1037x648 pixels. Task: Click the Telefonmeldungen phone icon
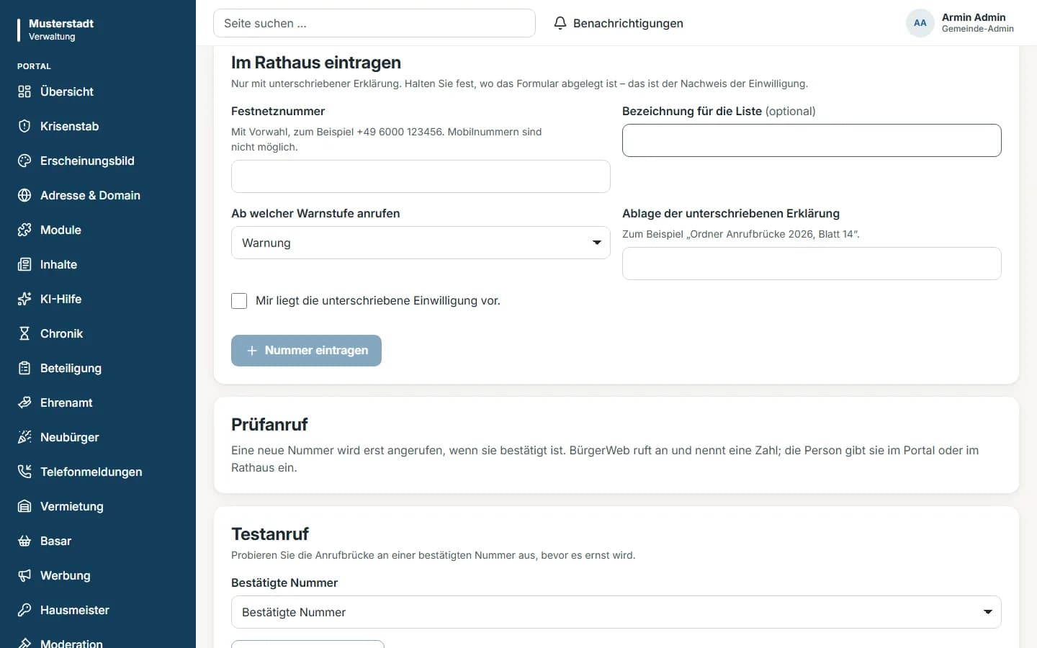pos(24,472)
